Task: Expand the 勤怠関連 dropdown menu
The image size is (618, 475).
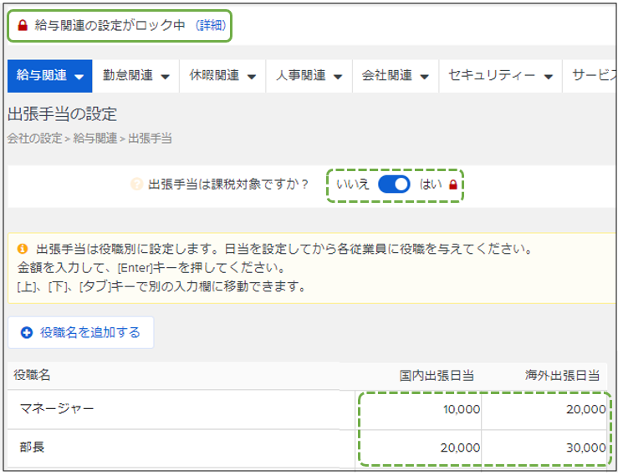Action: coord(136,75)
